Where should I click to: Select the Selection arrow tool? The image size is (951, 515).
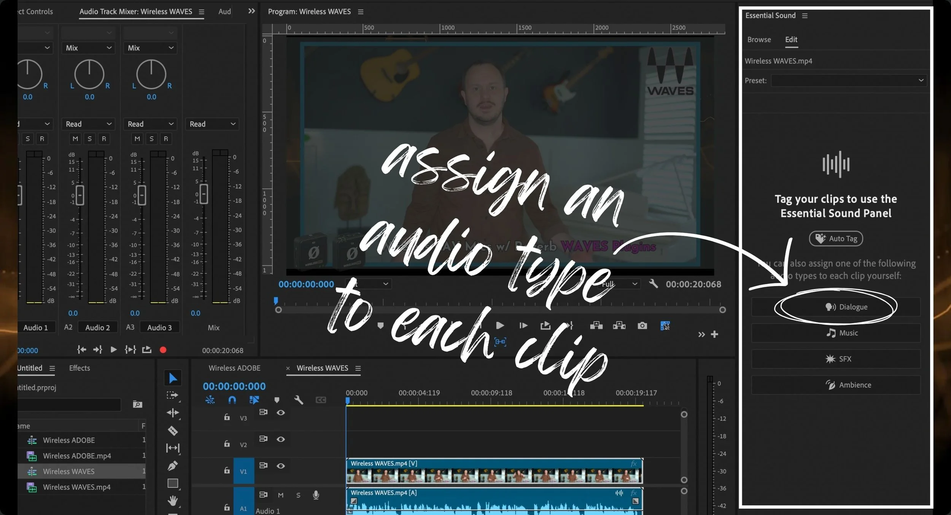173,378
